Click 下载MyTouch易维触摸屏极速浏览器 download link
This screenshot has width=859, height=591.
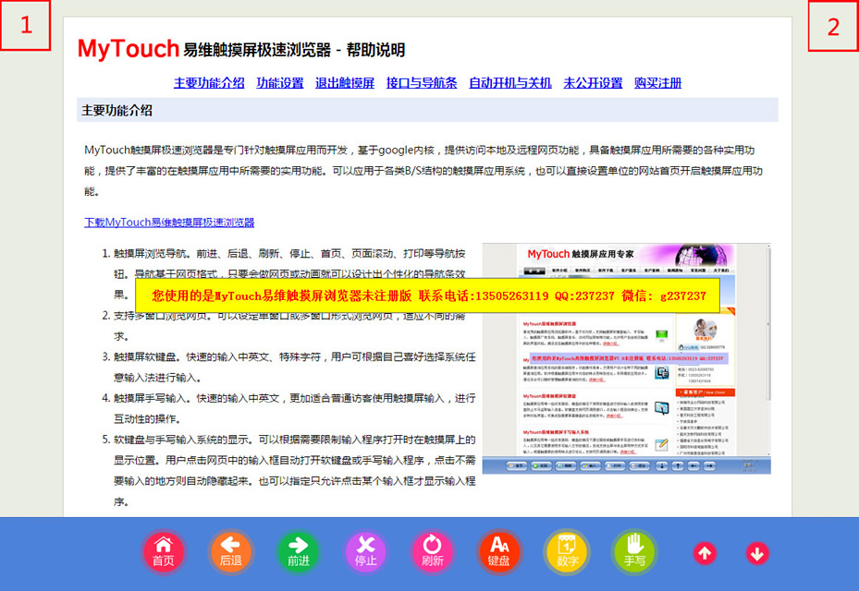[x=168, y=223]
